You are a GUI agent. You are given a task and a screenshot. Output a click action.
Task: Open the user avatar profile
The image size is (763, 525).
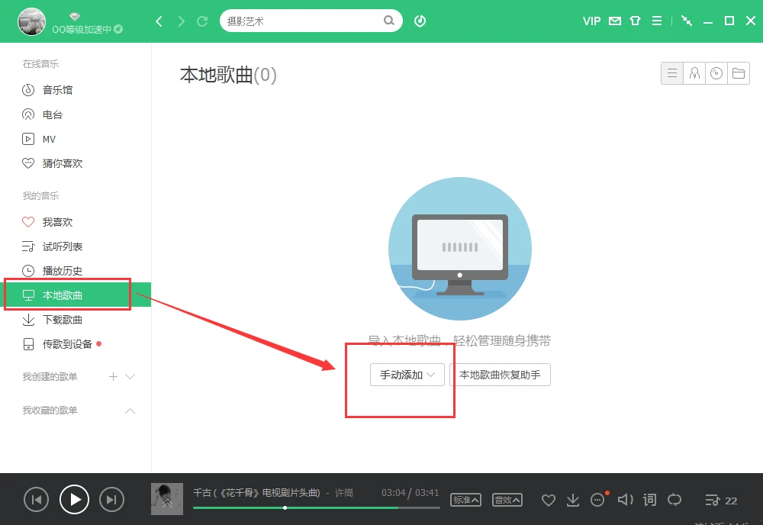pos(31,21)
